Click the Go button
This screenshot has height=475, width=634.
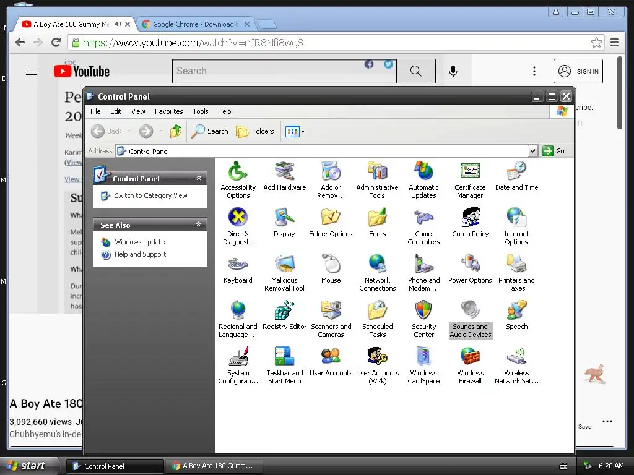click(554, 151)
